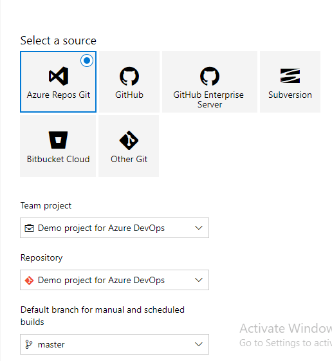332x361 pixels.
Task: Select the Bitbucket Cloud bucket icon
Action: (x=59, y=140)
